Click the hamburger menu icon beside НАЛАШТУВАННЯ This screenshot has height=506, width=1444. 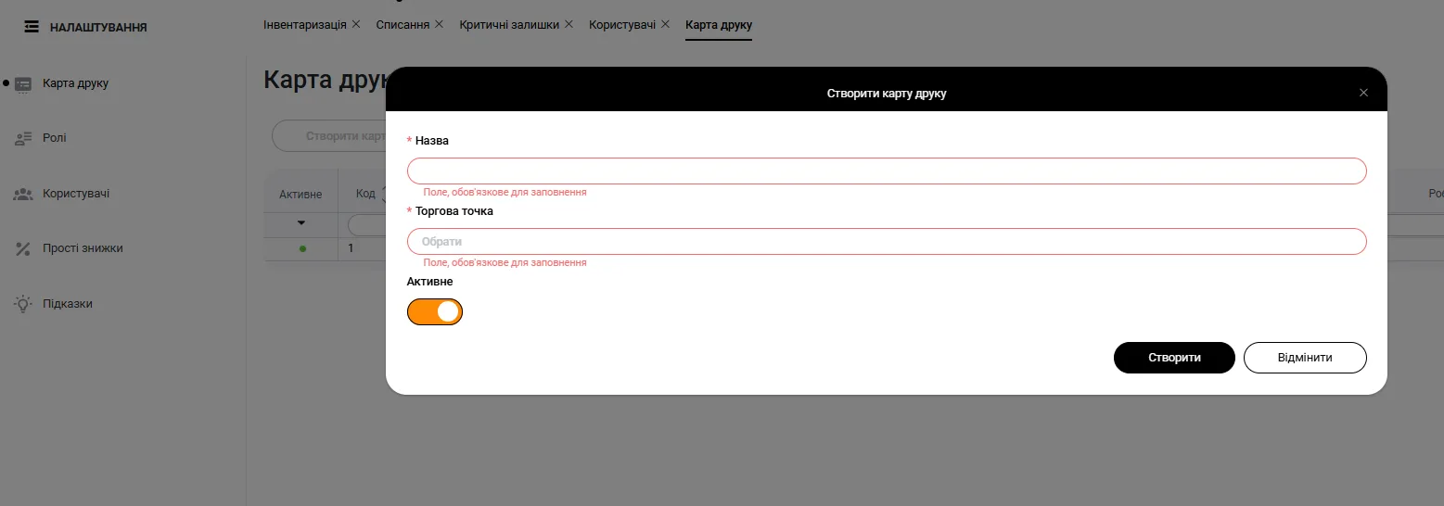32,27
